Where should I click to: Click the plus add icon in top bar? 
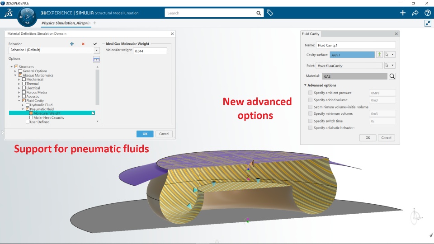(x=403, y=13)
